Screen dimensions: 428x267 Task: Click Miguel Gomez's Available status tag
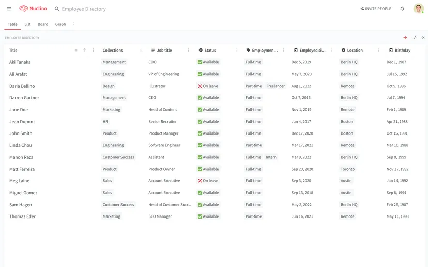tap(208, 193)
